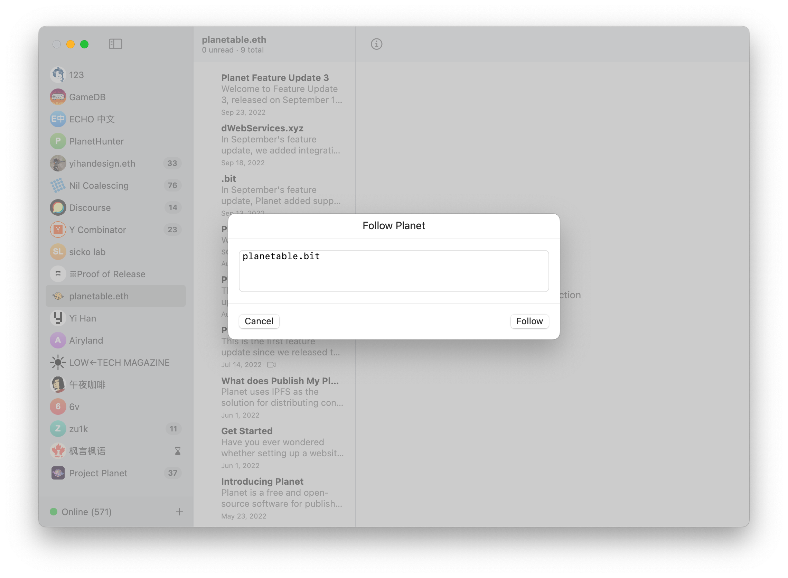This screenshot has width=788, height=578.
Task: Click the Online (571) status text
Action: tap(86, 512)
